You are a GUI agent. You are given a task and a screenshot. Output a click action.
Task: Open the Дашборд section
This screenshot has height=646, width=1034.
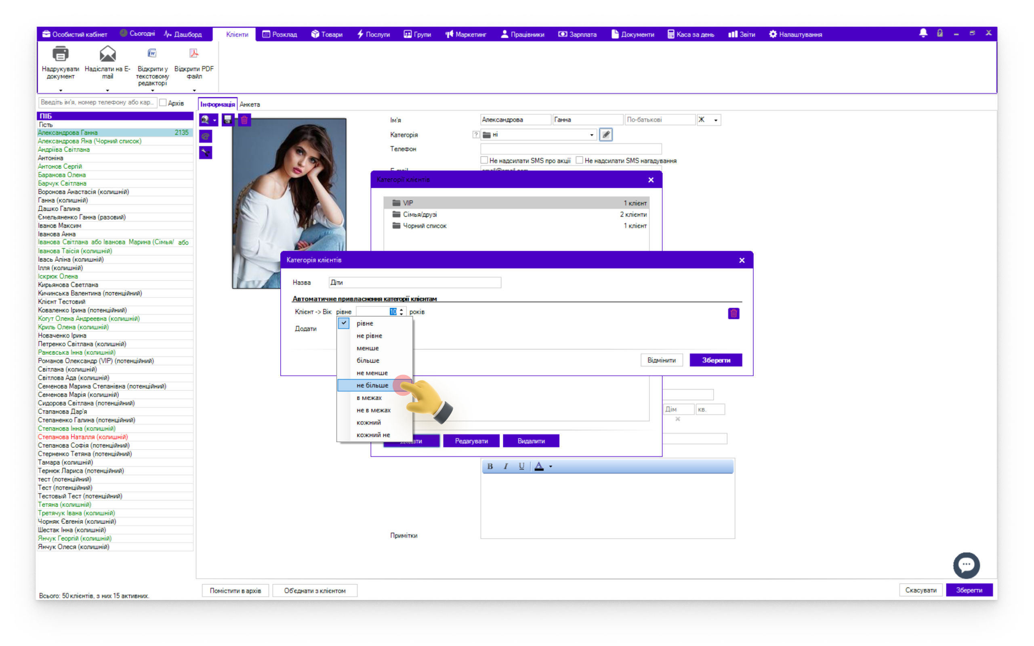pos(183,34)
